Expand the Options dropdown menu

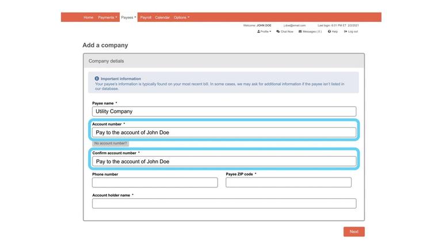coord(181,17)
